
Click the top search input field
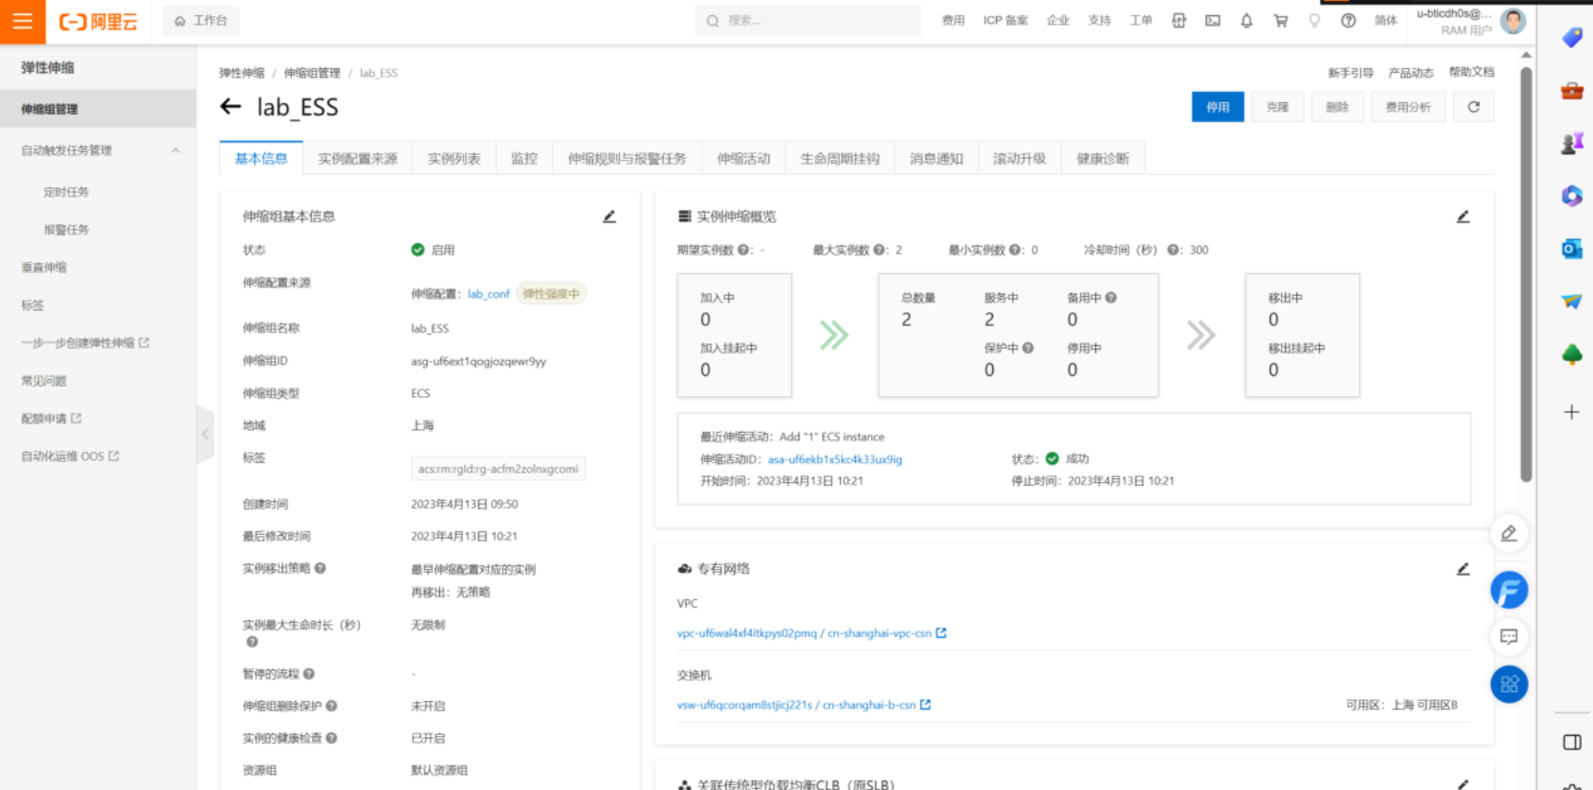(x=808, y=21)
